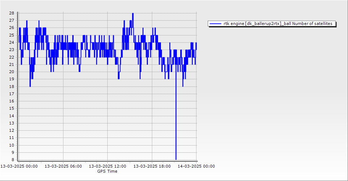
Task: Click the GPS Time axis title
Action: pyautogui.click(x=107, y=171)
